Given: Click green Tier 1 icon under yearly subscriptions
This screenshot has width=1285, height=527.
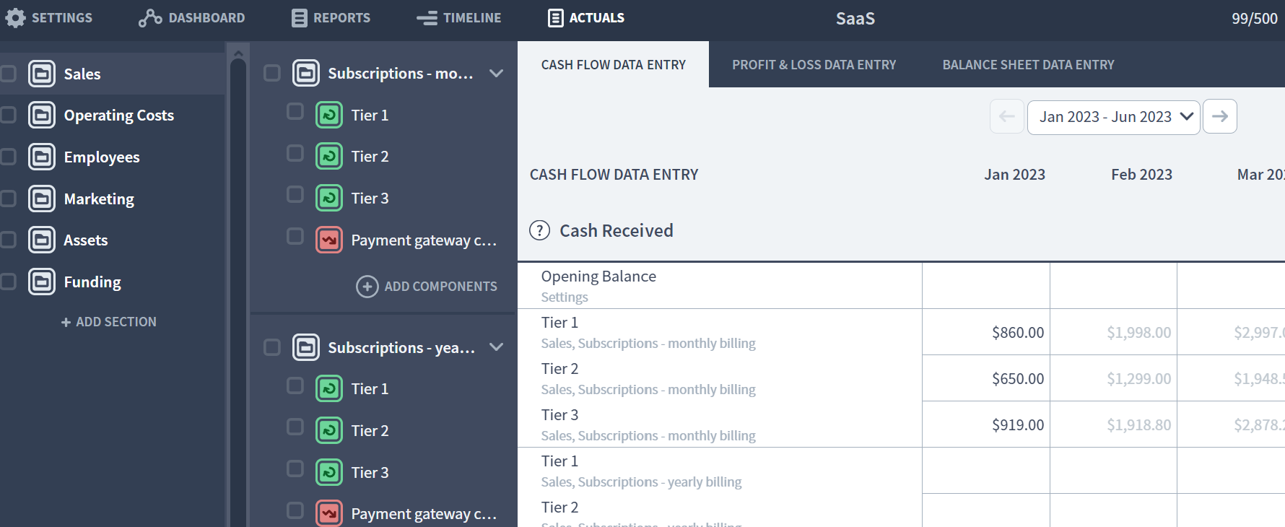Looking at the screenshot, I should [x=329, y=388].
